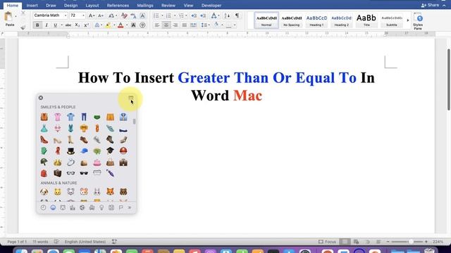451x253 pixels.
Task: Decrease font size with the smaller A
Action: coord(101,15)
